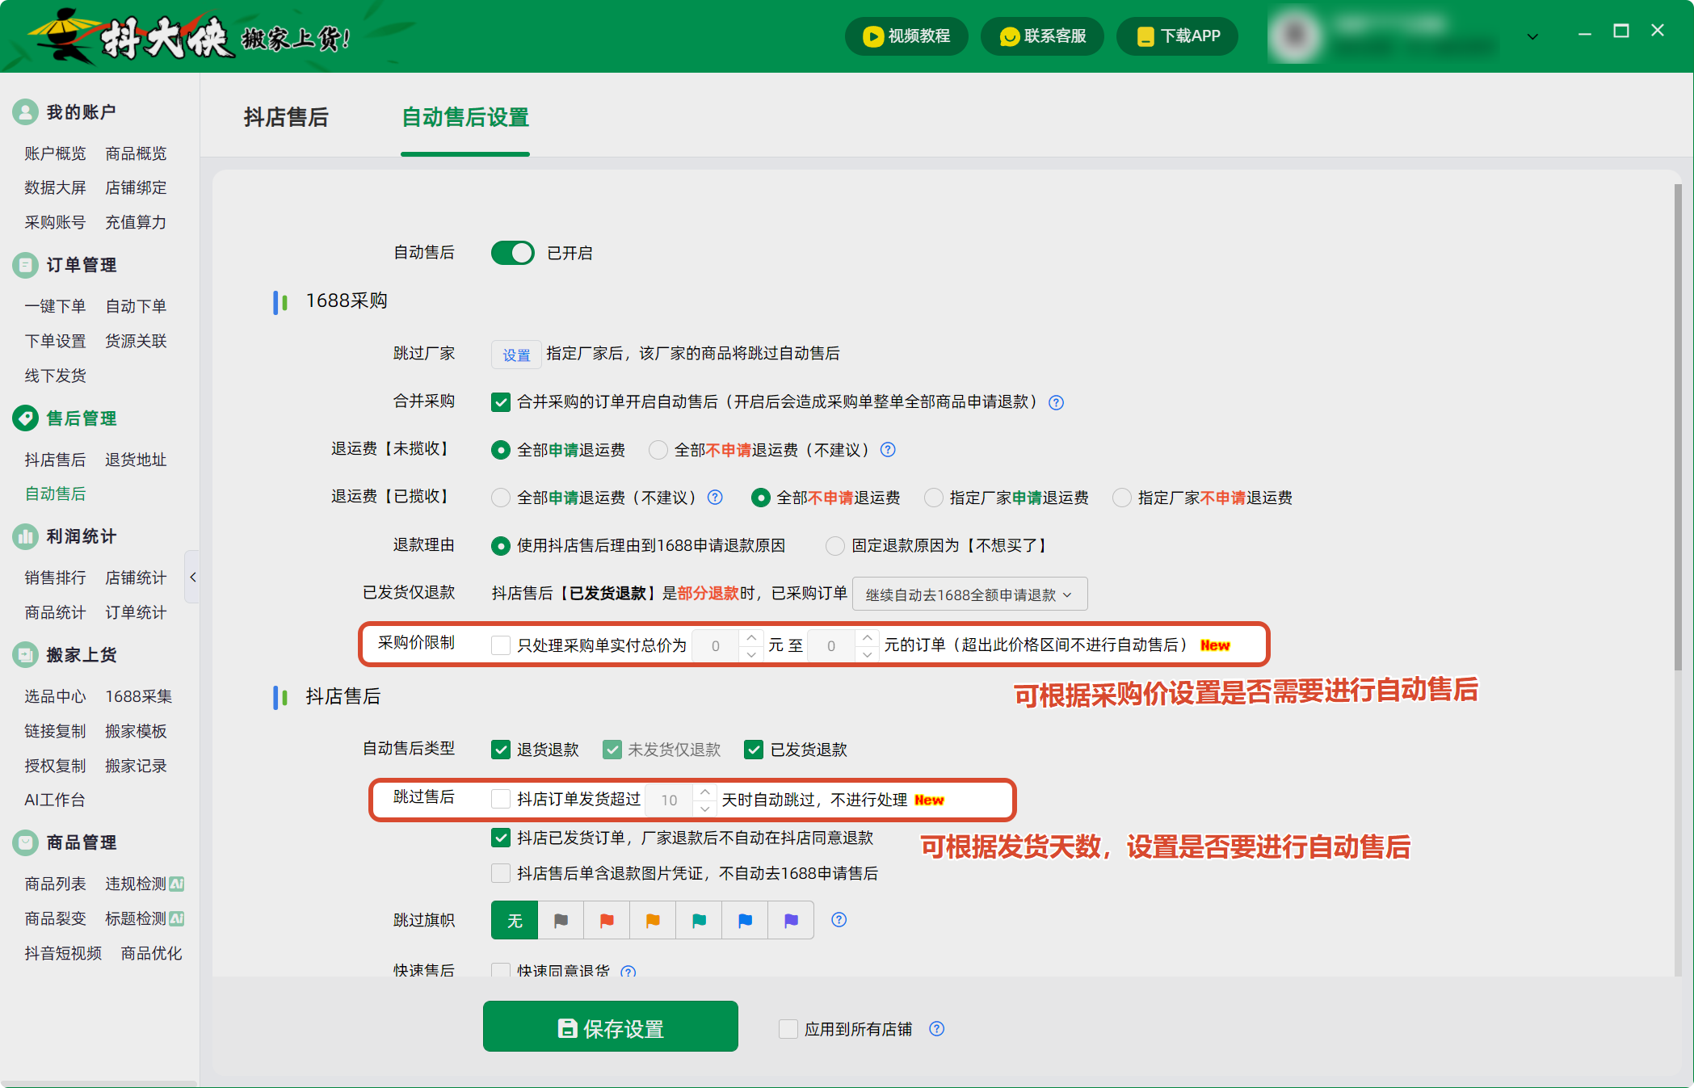Select 固定退款原因为【不想买了】 radio
1694x1088 pixels.
835,546
